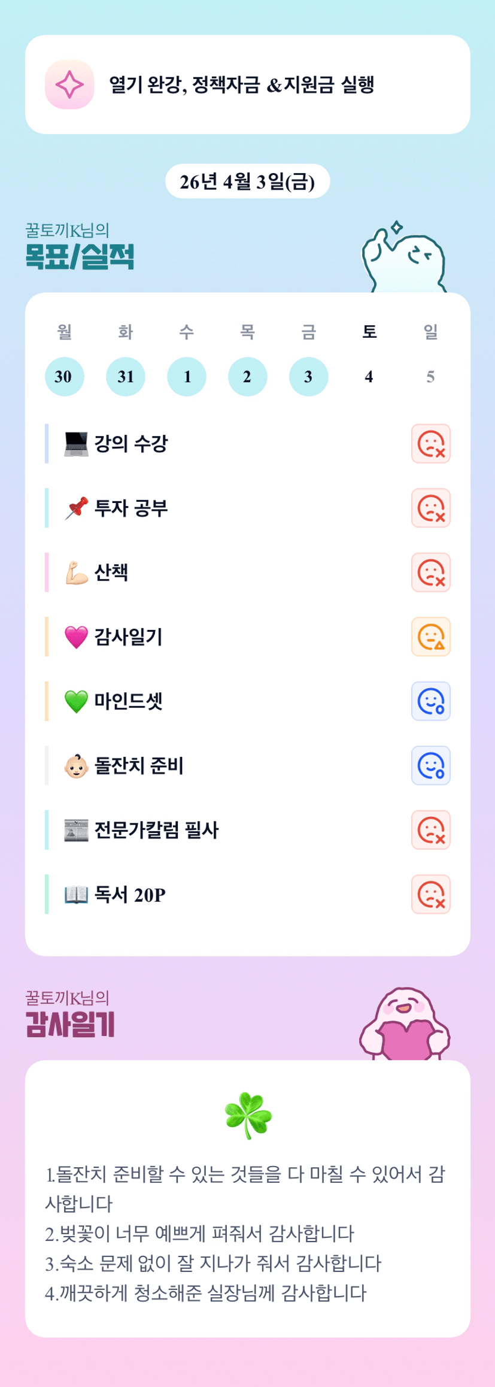Open the date pill 26년 4월 3일(금)

247,181
